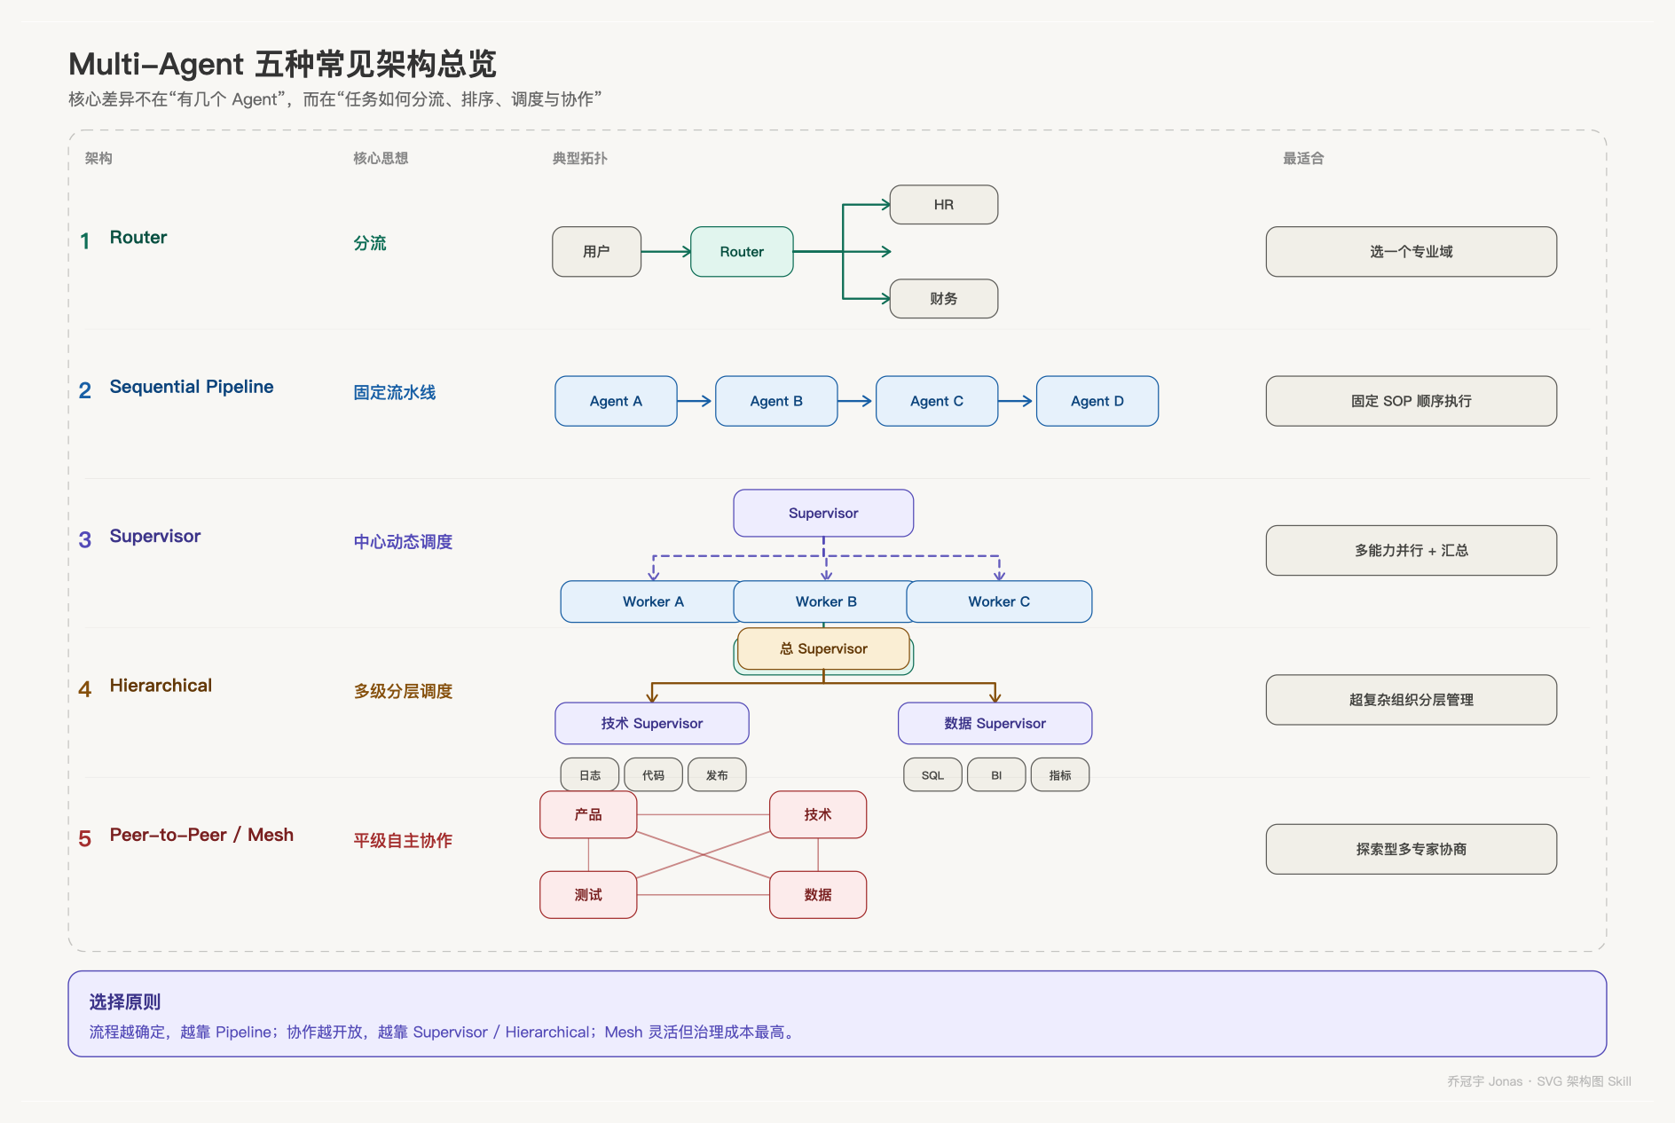Click the purple Supervisor node
This screenshot has height=1123, width=1675.
(823, 513)
